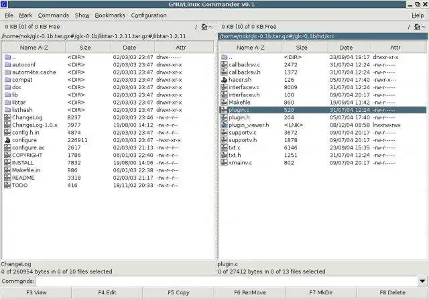The height and width of the screenshot is (299, 429).
Task: Select the config.h.in file name
Action: 25,132
